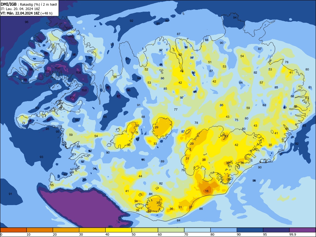Click the humidity value 27 near the coast
The width and height of the screenshot is (316, 237).
click(x=191, y=207)
